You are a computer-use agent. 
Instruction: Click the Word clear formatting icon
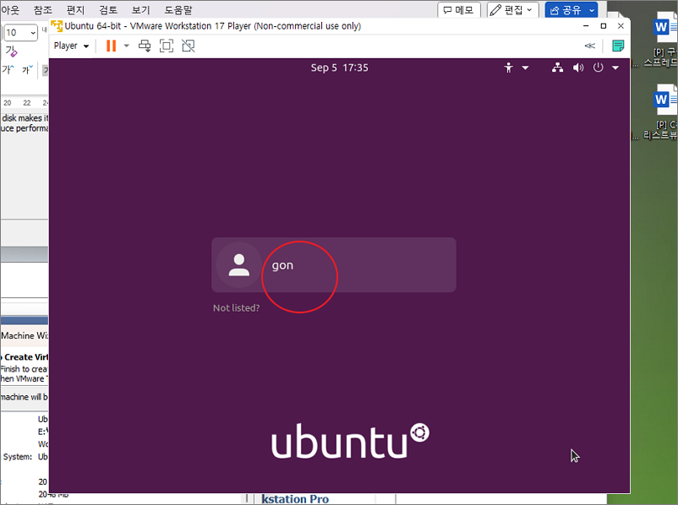coord(12,51)
